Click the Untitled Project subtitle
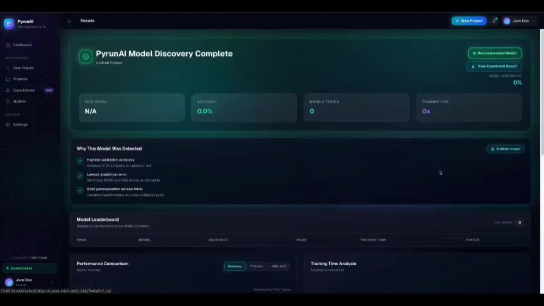Screen dimensions: 544x306 [x=109, y=63]
